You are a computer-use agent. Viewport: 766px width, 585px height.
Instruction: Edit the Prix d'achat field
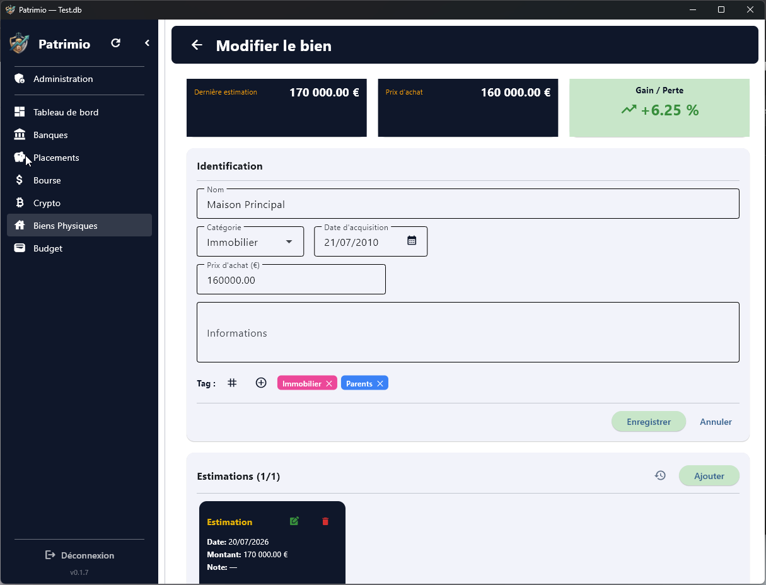291,279
